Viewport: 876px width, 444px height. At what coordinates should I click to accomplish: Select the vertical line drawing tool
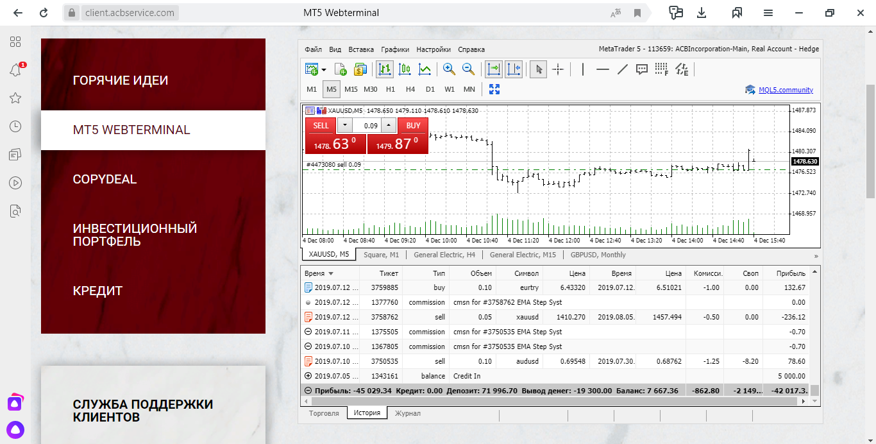pyautogui.click(x=583, y=69)
